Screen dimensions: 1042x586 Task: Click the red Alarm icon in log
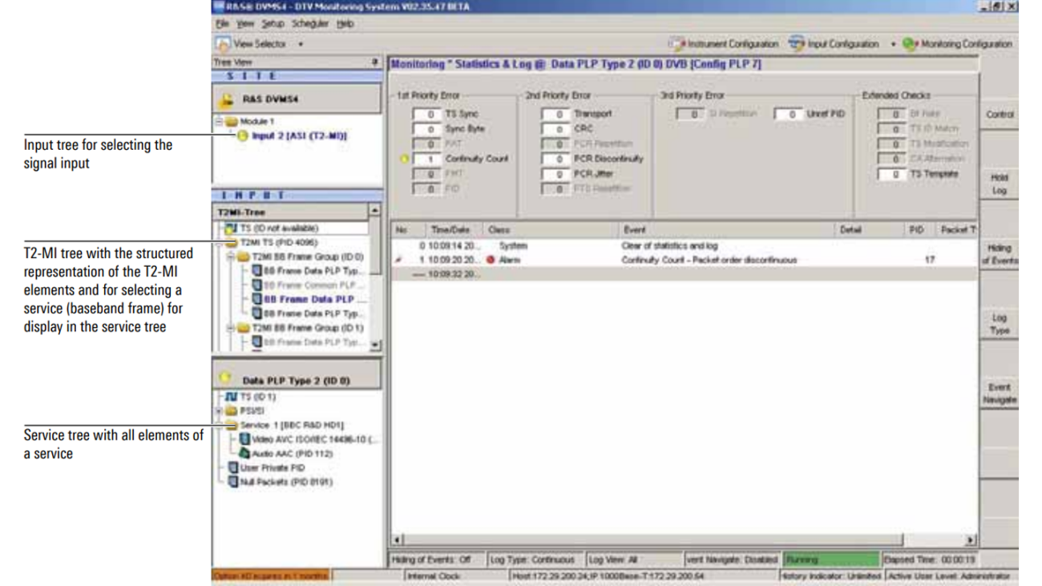point(491,261)
